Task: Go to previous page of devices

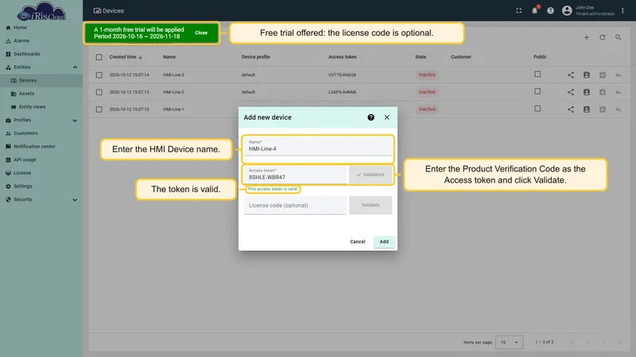Action: [x=588, y=343]
